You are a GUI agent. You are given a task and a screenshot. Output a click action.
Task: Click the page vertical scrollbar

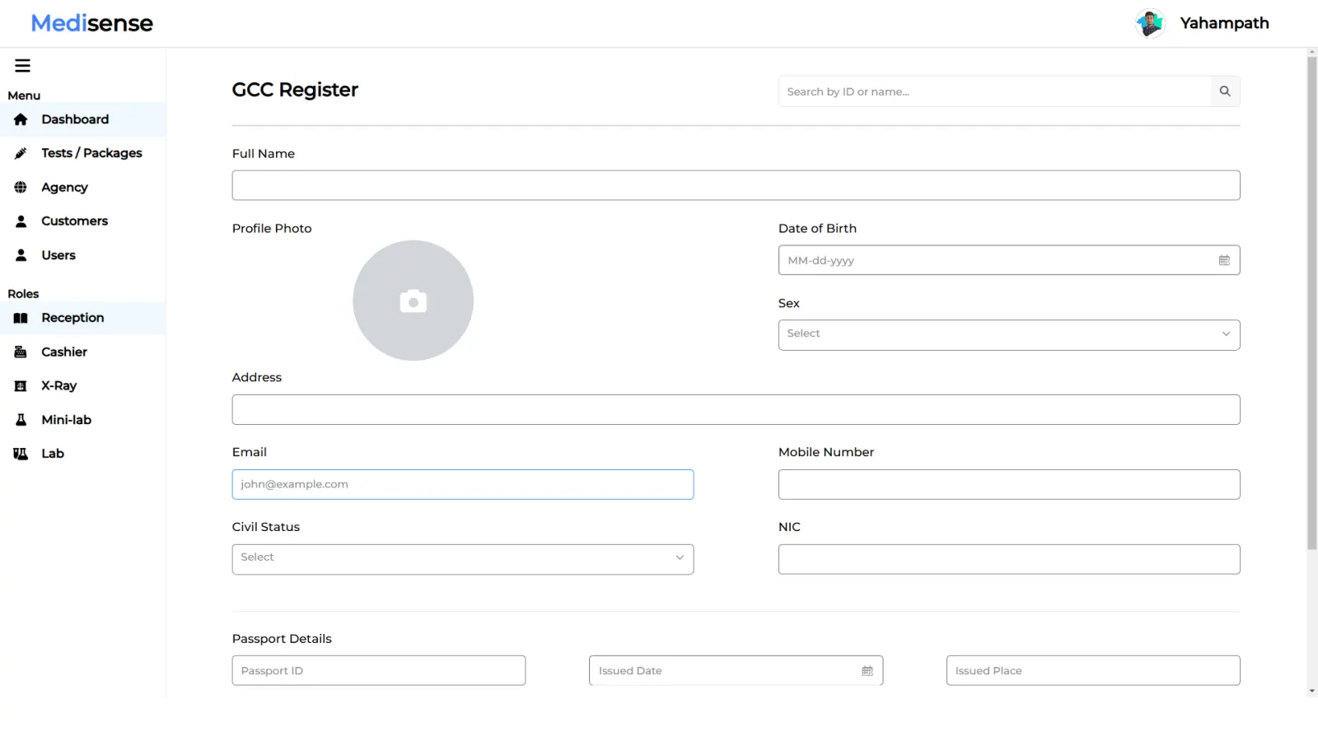tap(1312, 303)
